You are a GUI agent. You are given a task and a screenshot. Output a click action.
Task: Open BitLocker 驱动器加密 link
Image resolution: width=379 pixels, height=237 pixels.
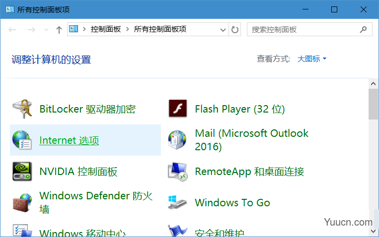pyautogui.click(x=87, y=109)
